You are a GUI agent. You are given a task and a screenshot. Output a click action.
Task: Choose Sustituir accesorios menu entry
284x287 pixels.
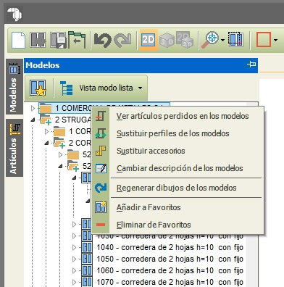click(x=151, y=151)
